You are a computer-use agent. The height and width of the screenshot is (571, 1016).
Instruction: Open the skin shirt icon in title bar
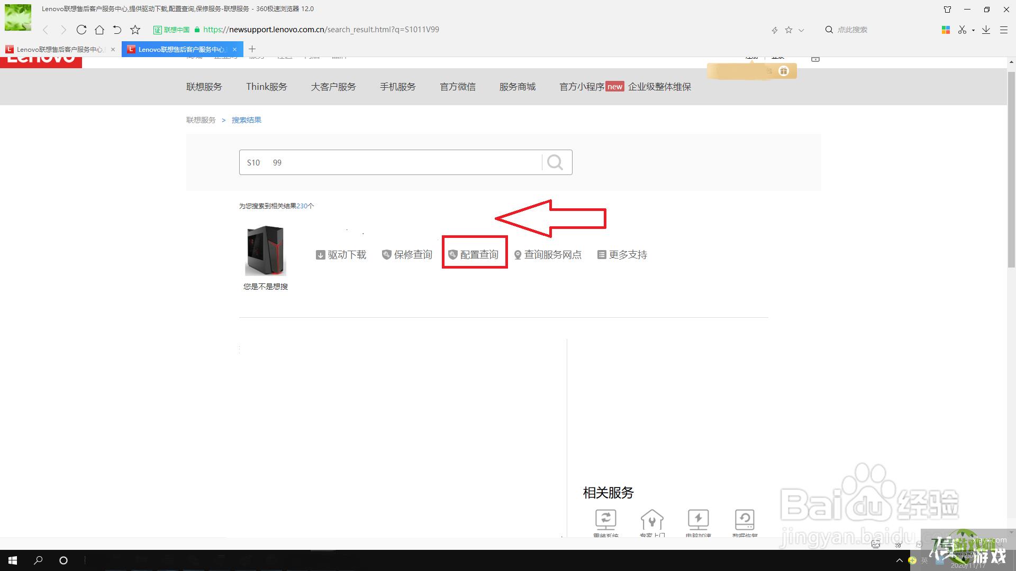coord(947,9)
